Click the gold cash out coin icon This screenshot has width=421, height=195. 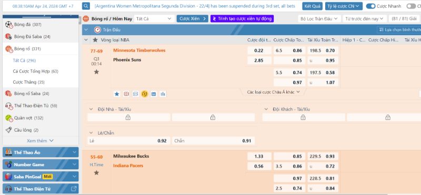144,94
